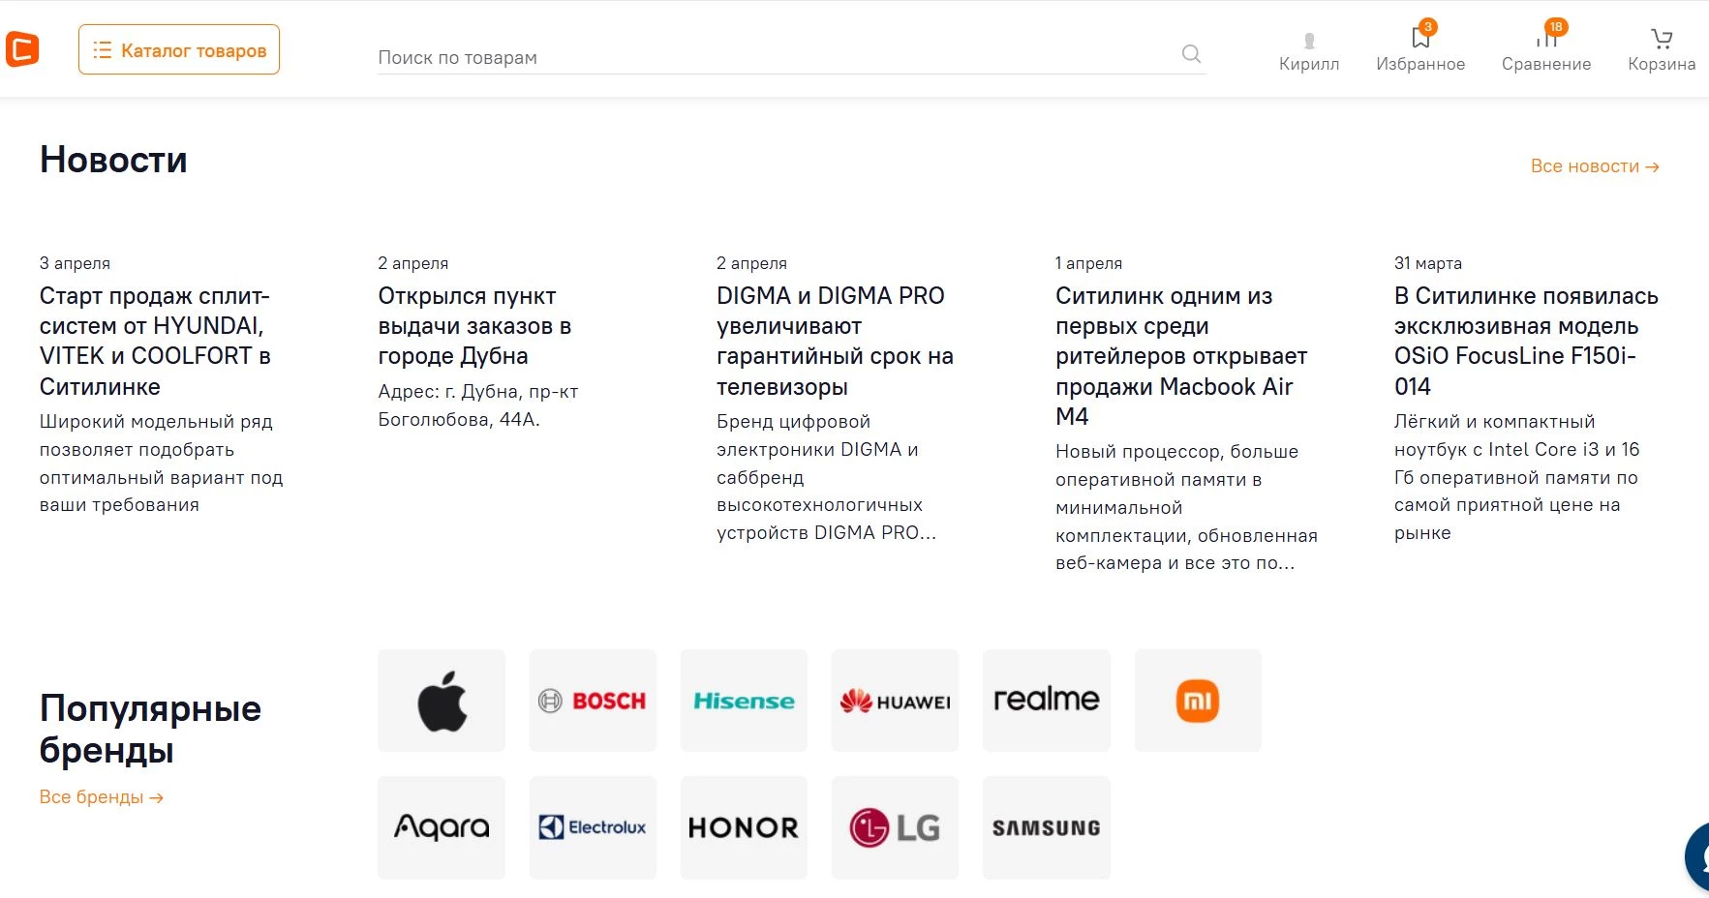
Task: Click the 31 марта news date
Action: click(1428, 263)
